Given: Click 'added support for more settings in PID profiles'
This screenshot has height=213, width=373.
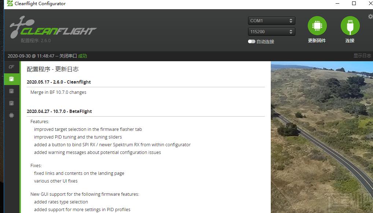Looking at the screenshot, I should pos(82,209).
